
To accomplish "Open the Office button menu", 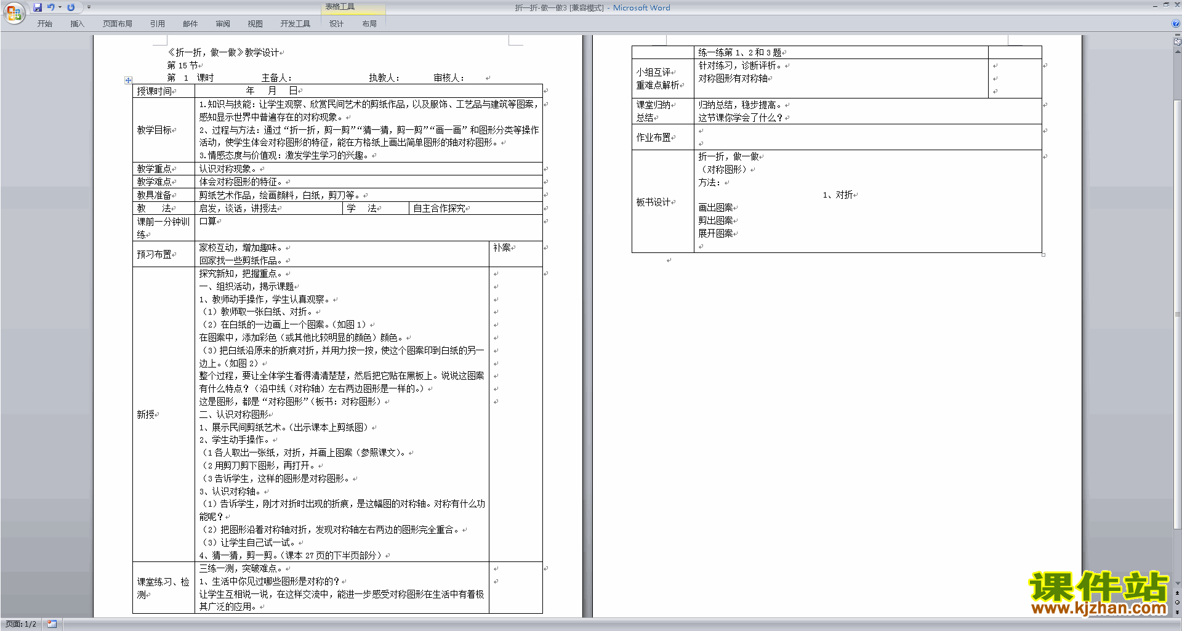I will pyautogui.click(x=14, y=12).
